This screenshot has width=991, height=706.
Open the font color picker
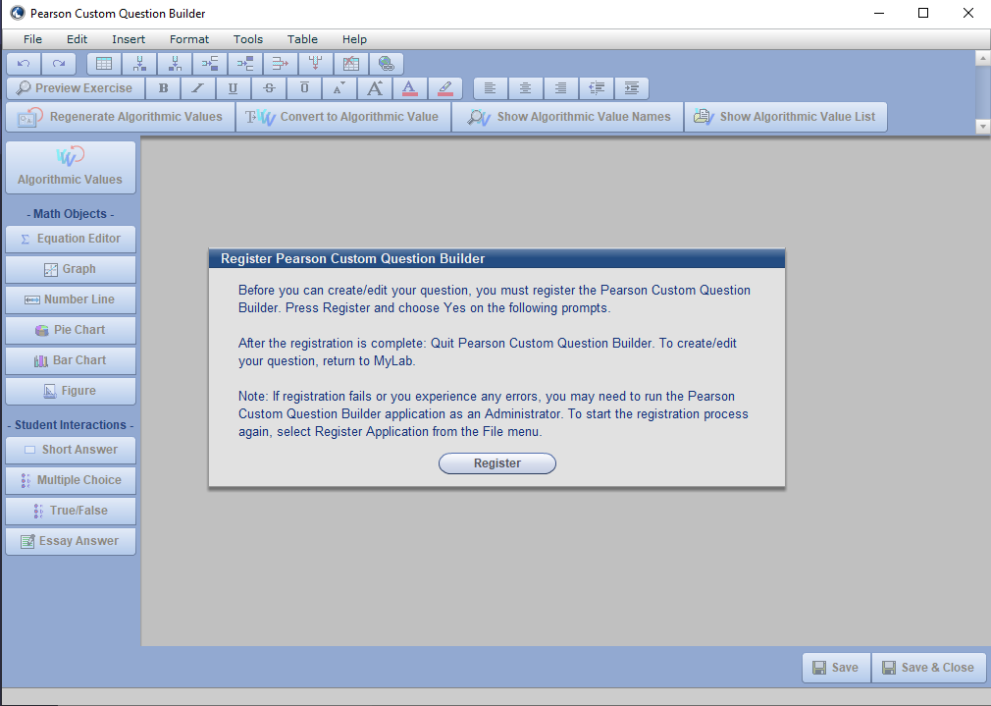[x=410, y=88]
